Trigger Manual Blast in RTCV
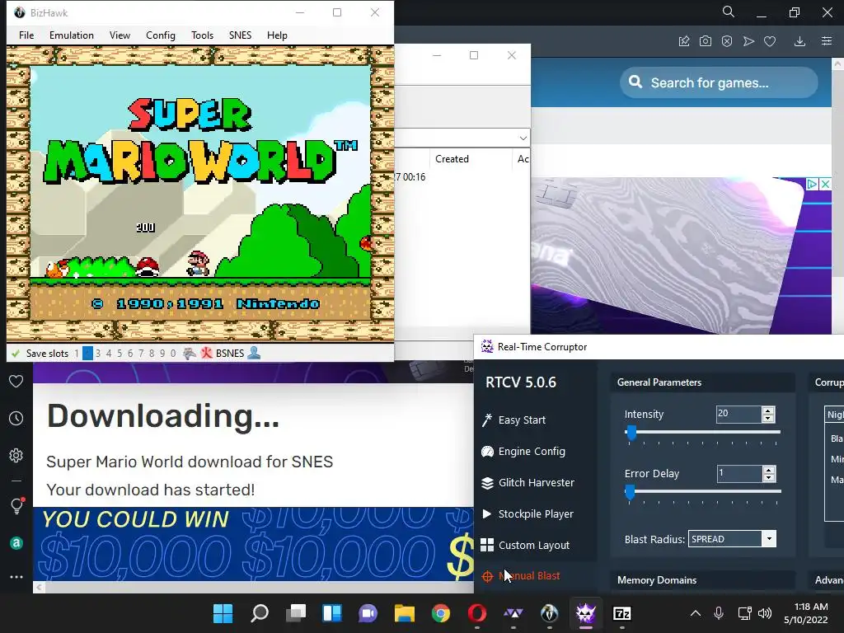Screen dimensions: 844x633 pyautogui.click(x=529, y=576)
